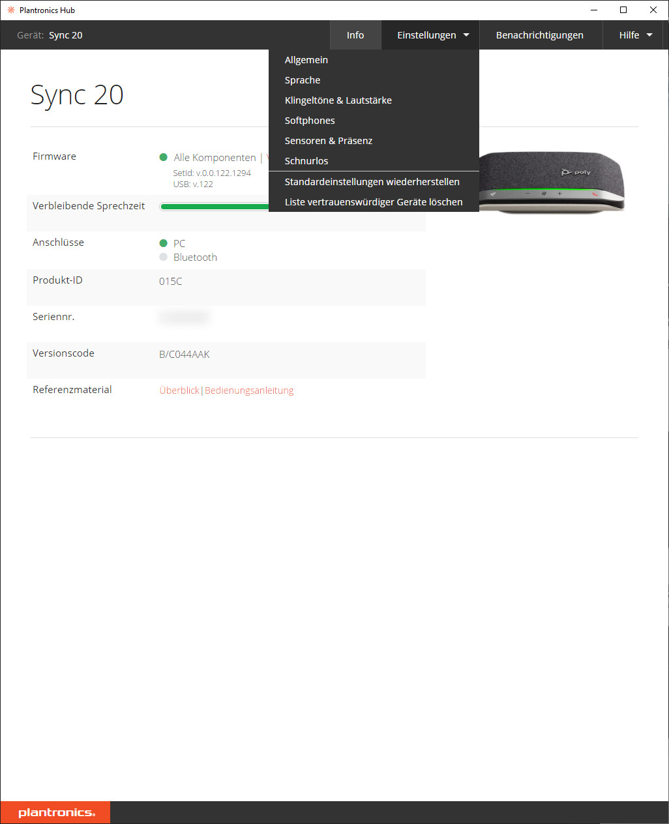Image resolution: width=669 pixels, height=824 pixels.
Task: Click the Referenzmaterial row label
Action: point(72,390)
